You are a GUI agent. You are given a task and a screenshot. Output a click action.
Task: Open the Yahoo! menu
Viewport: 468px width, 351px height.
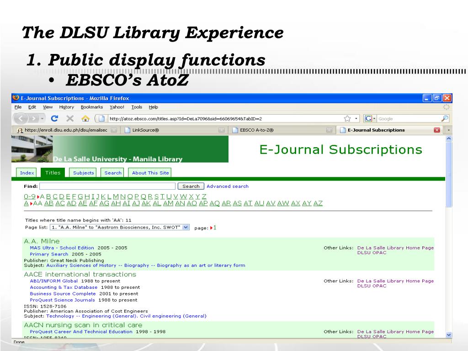pyautogui.click(x=117, y=107)
